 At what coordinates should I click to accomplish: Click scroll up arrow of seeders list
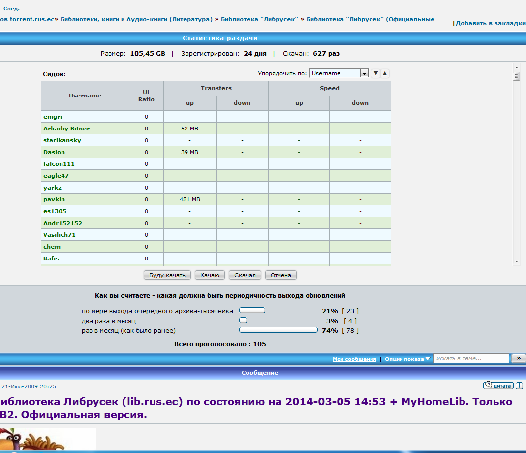[x=517, y=67]
